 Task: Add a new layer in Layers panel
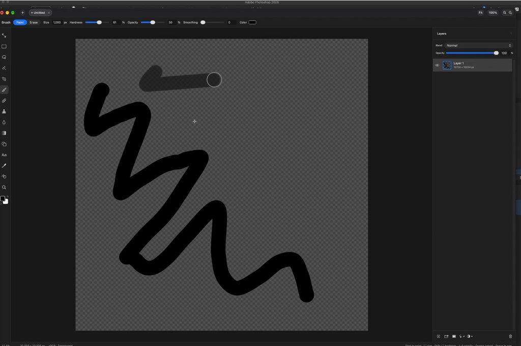coord(438,336)
